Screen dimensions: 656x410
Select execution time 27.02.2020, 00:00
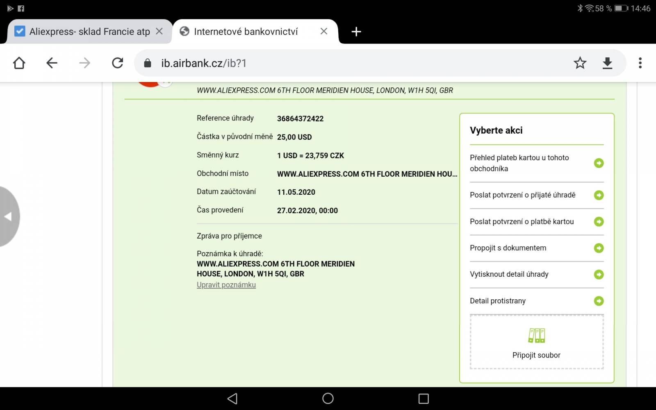coord(307,211)
